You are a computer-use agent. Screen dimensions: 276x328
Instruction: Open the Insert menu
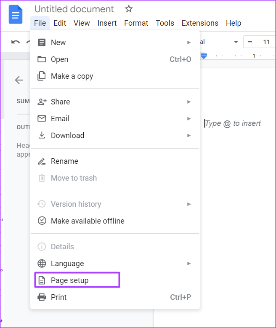click(x=107, y=23)
